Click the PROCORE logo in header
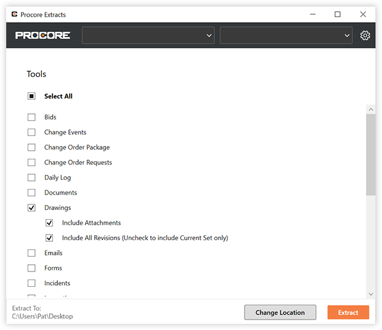382x330 pixels. coord(43,36)
